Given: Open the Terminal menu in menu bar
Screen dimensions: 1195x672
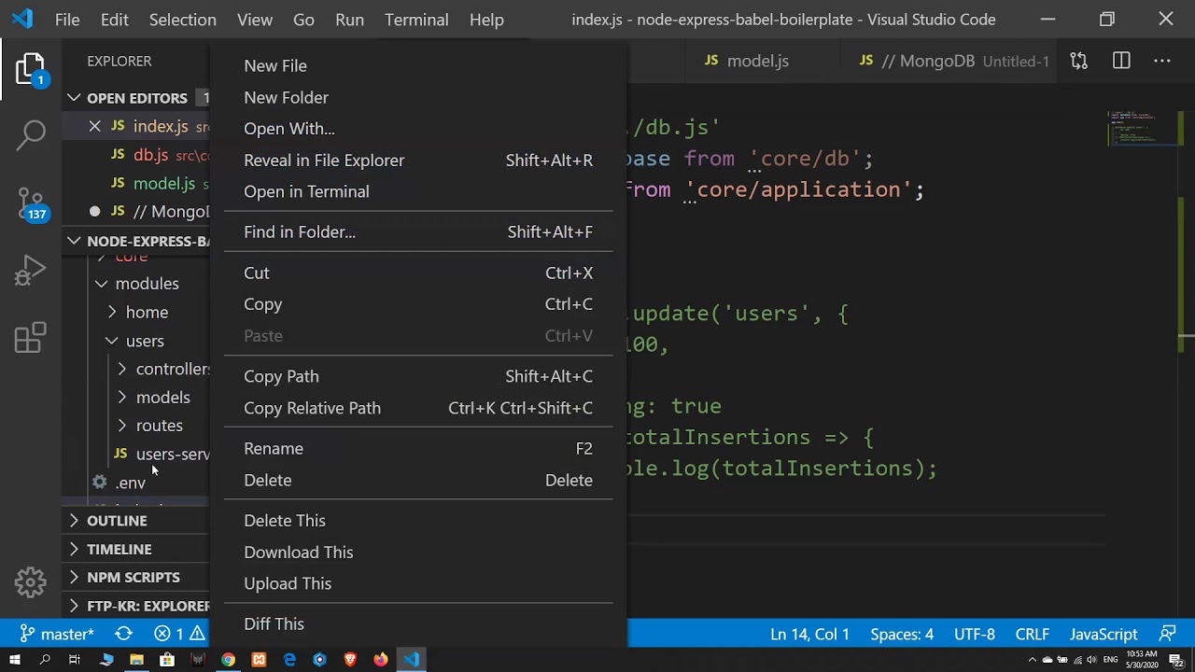Looking at the screenshot, I should point(416,19).
